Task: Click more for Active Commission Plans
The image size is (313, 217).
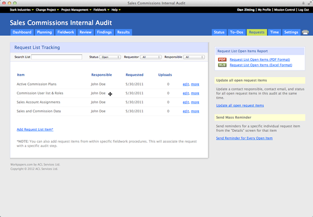Action: tap(195, 84)
